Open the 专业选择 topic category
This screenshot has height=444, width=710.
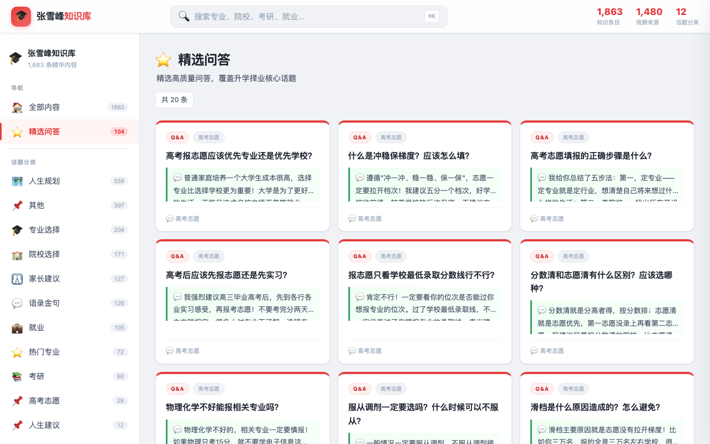(x=69, y=230)
